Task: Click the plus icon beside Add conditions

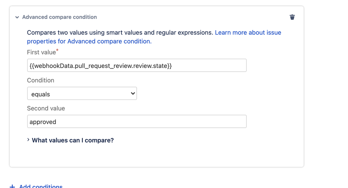Action: click(x=12, y=186)
